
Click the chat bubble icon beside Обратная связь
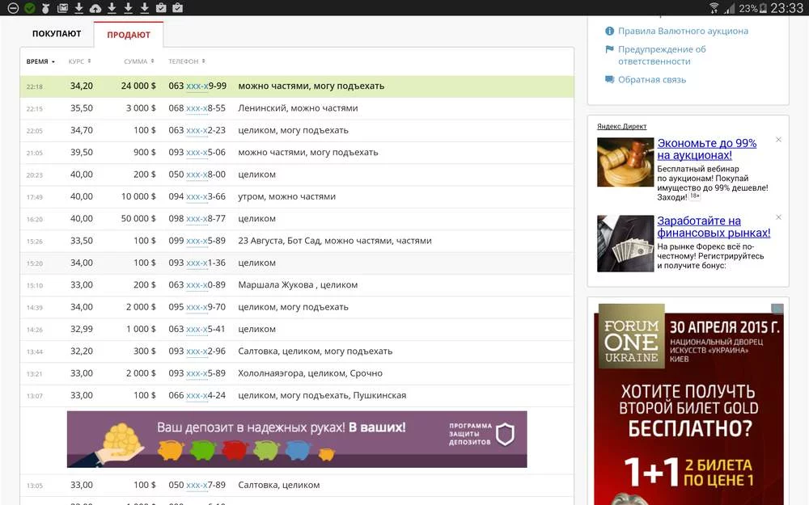(609, 79)
